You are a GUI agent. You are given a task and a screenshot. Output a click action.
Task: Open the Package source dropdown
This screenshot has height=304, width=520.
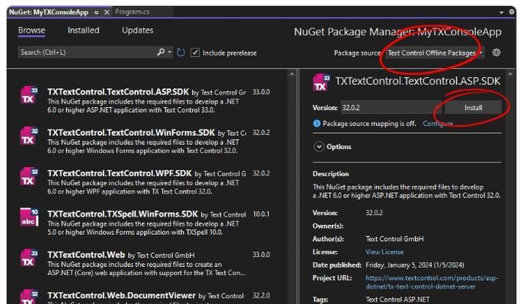434,53
